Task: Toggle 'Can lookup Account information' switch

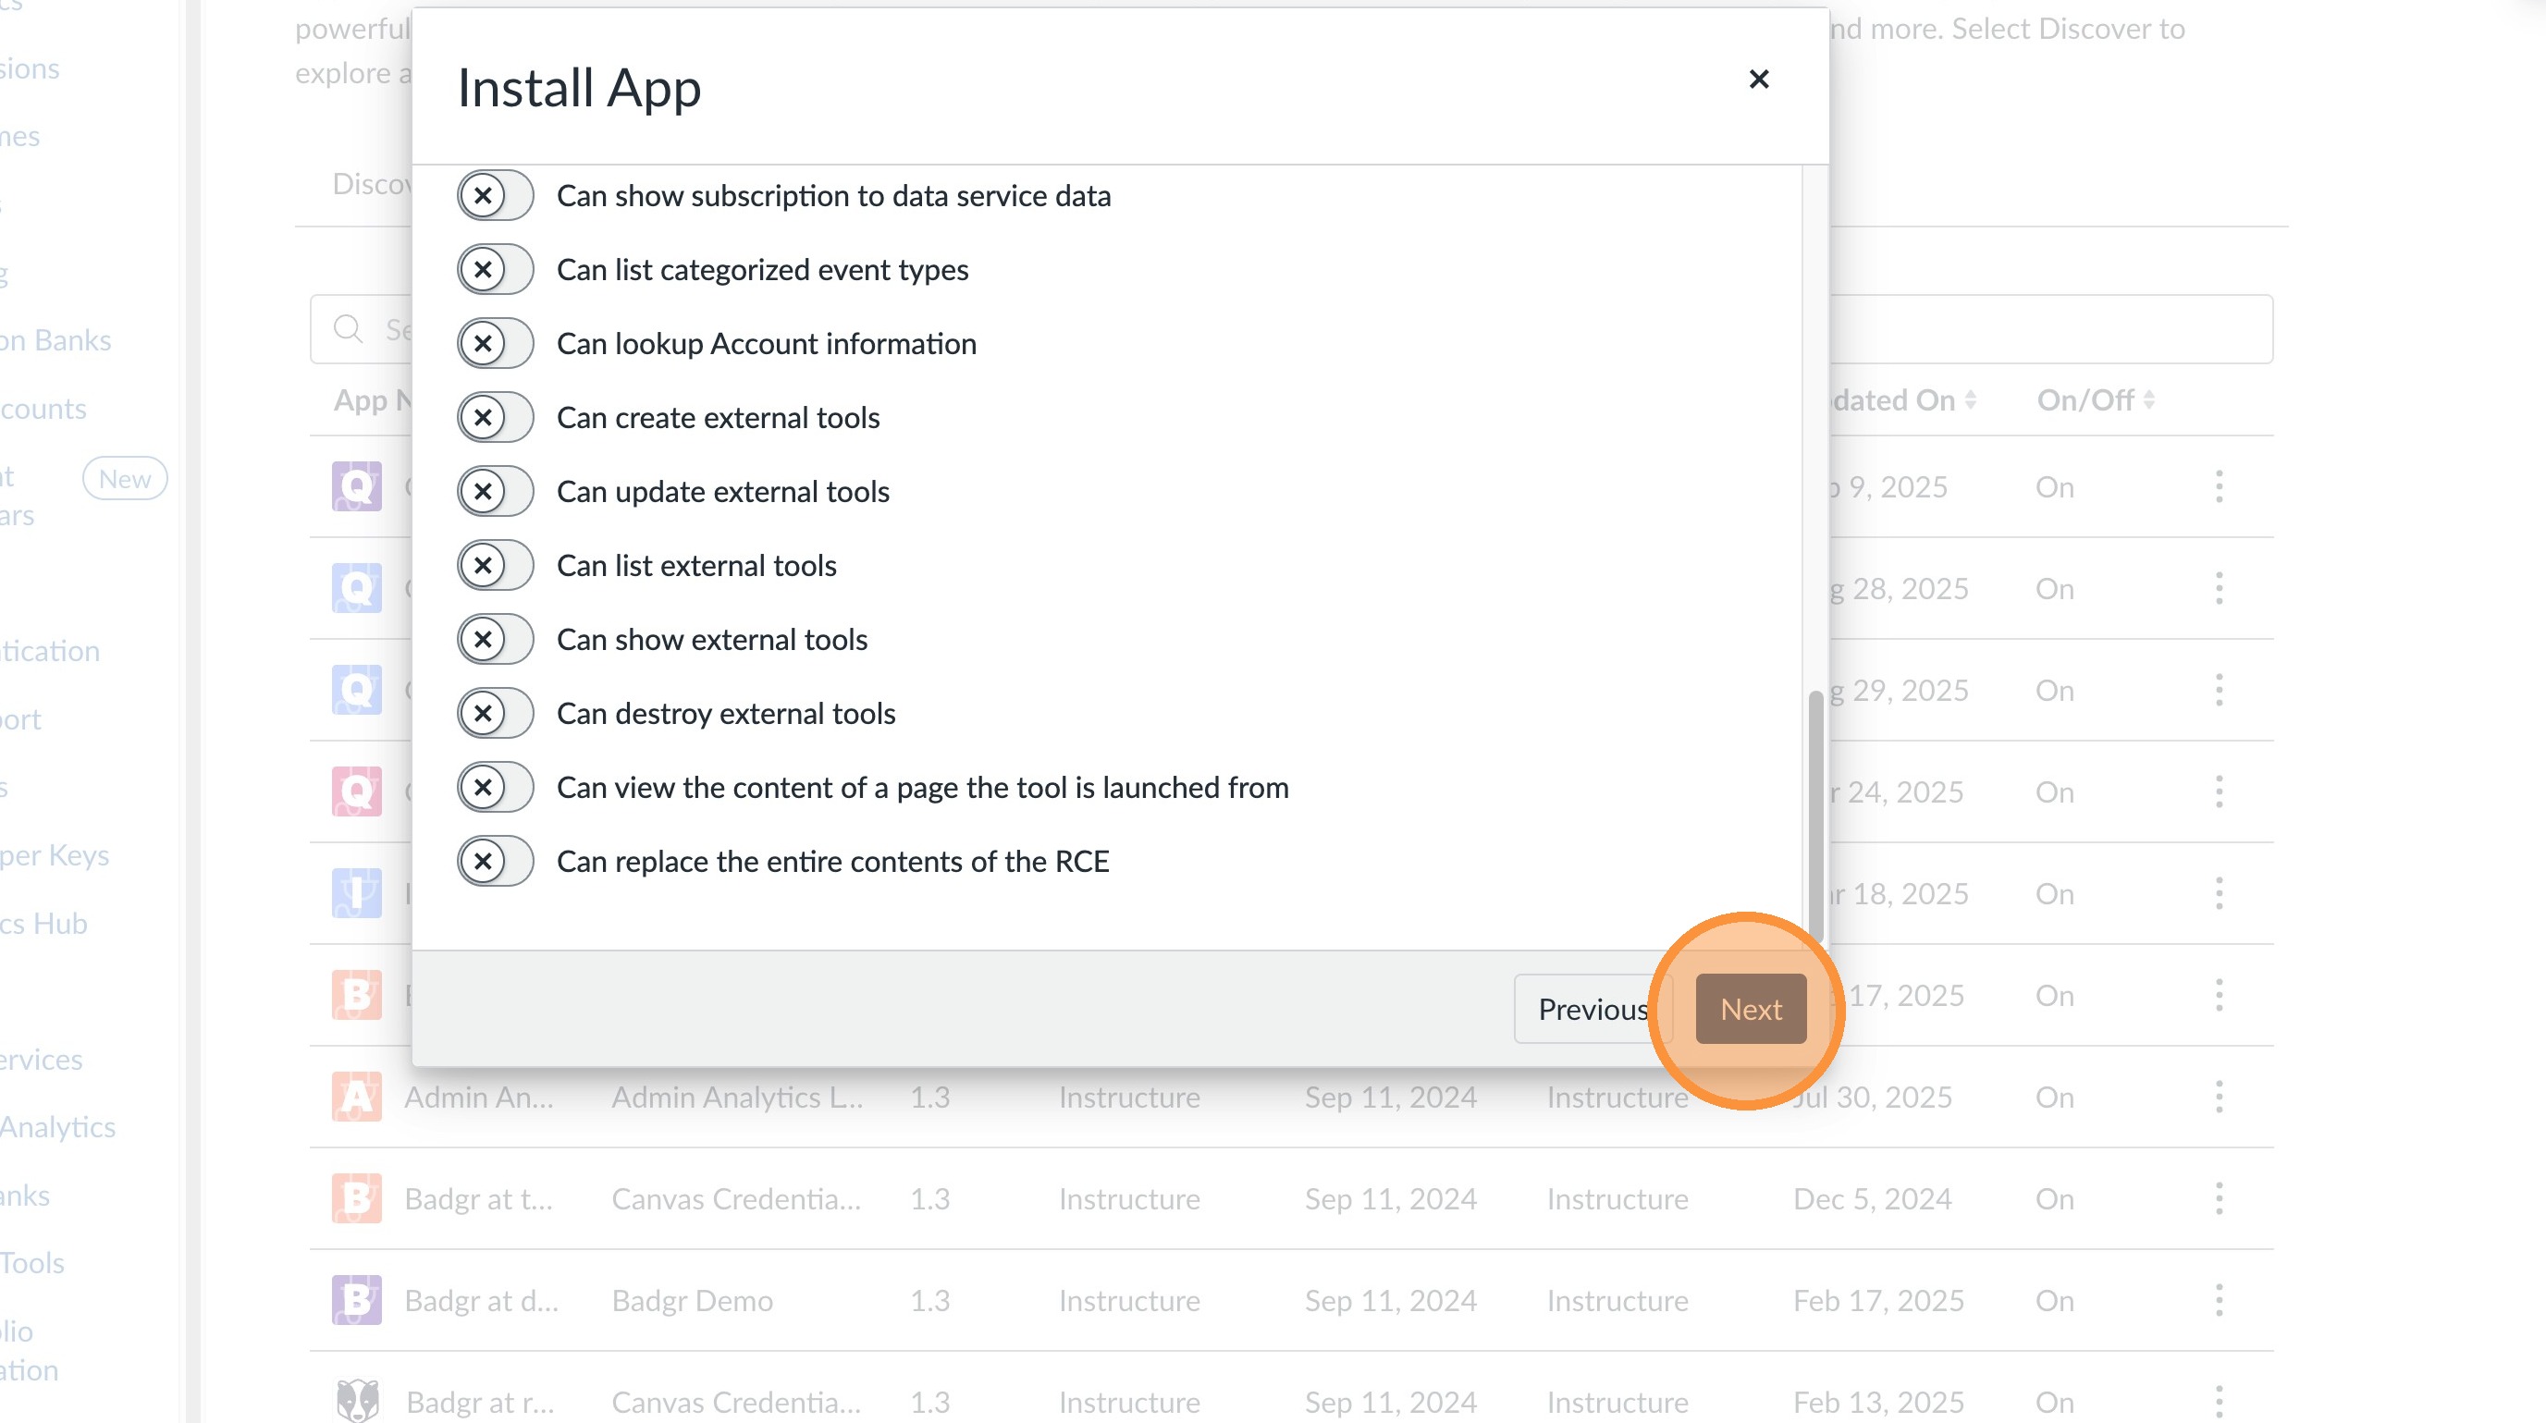Action: click(x=495, y=344)
